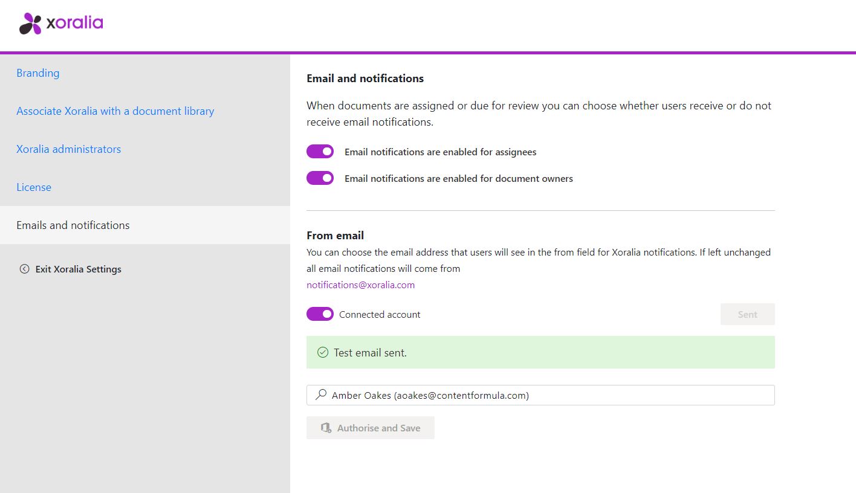
Task: Click the 'Email and notifications' heading
Action: tap(365, 79)
